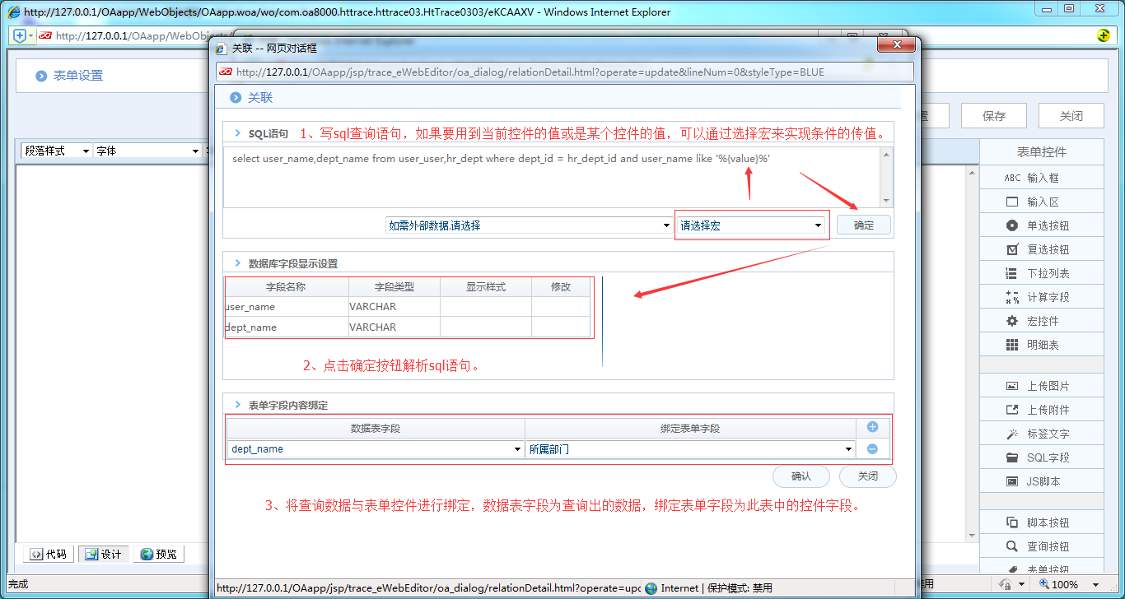
Task: Add the 下拉列表 dropdown list control
Action: (1042, 273)
